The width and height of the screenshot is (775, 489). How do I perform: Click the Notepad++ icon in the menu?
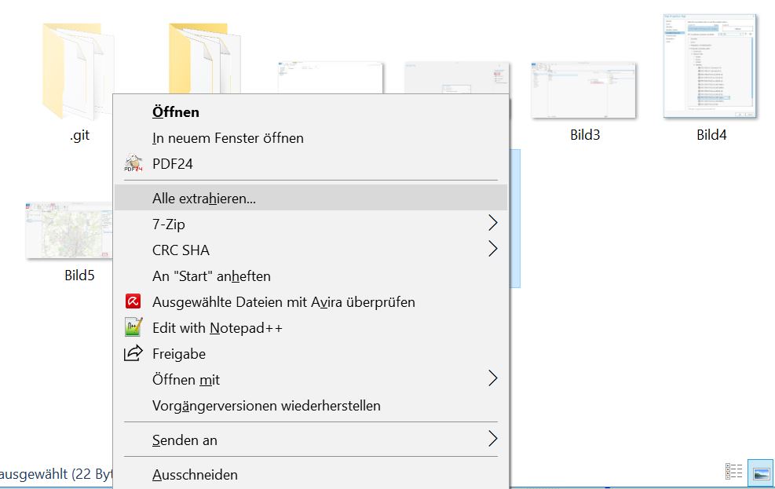[133, 328]
